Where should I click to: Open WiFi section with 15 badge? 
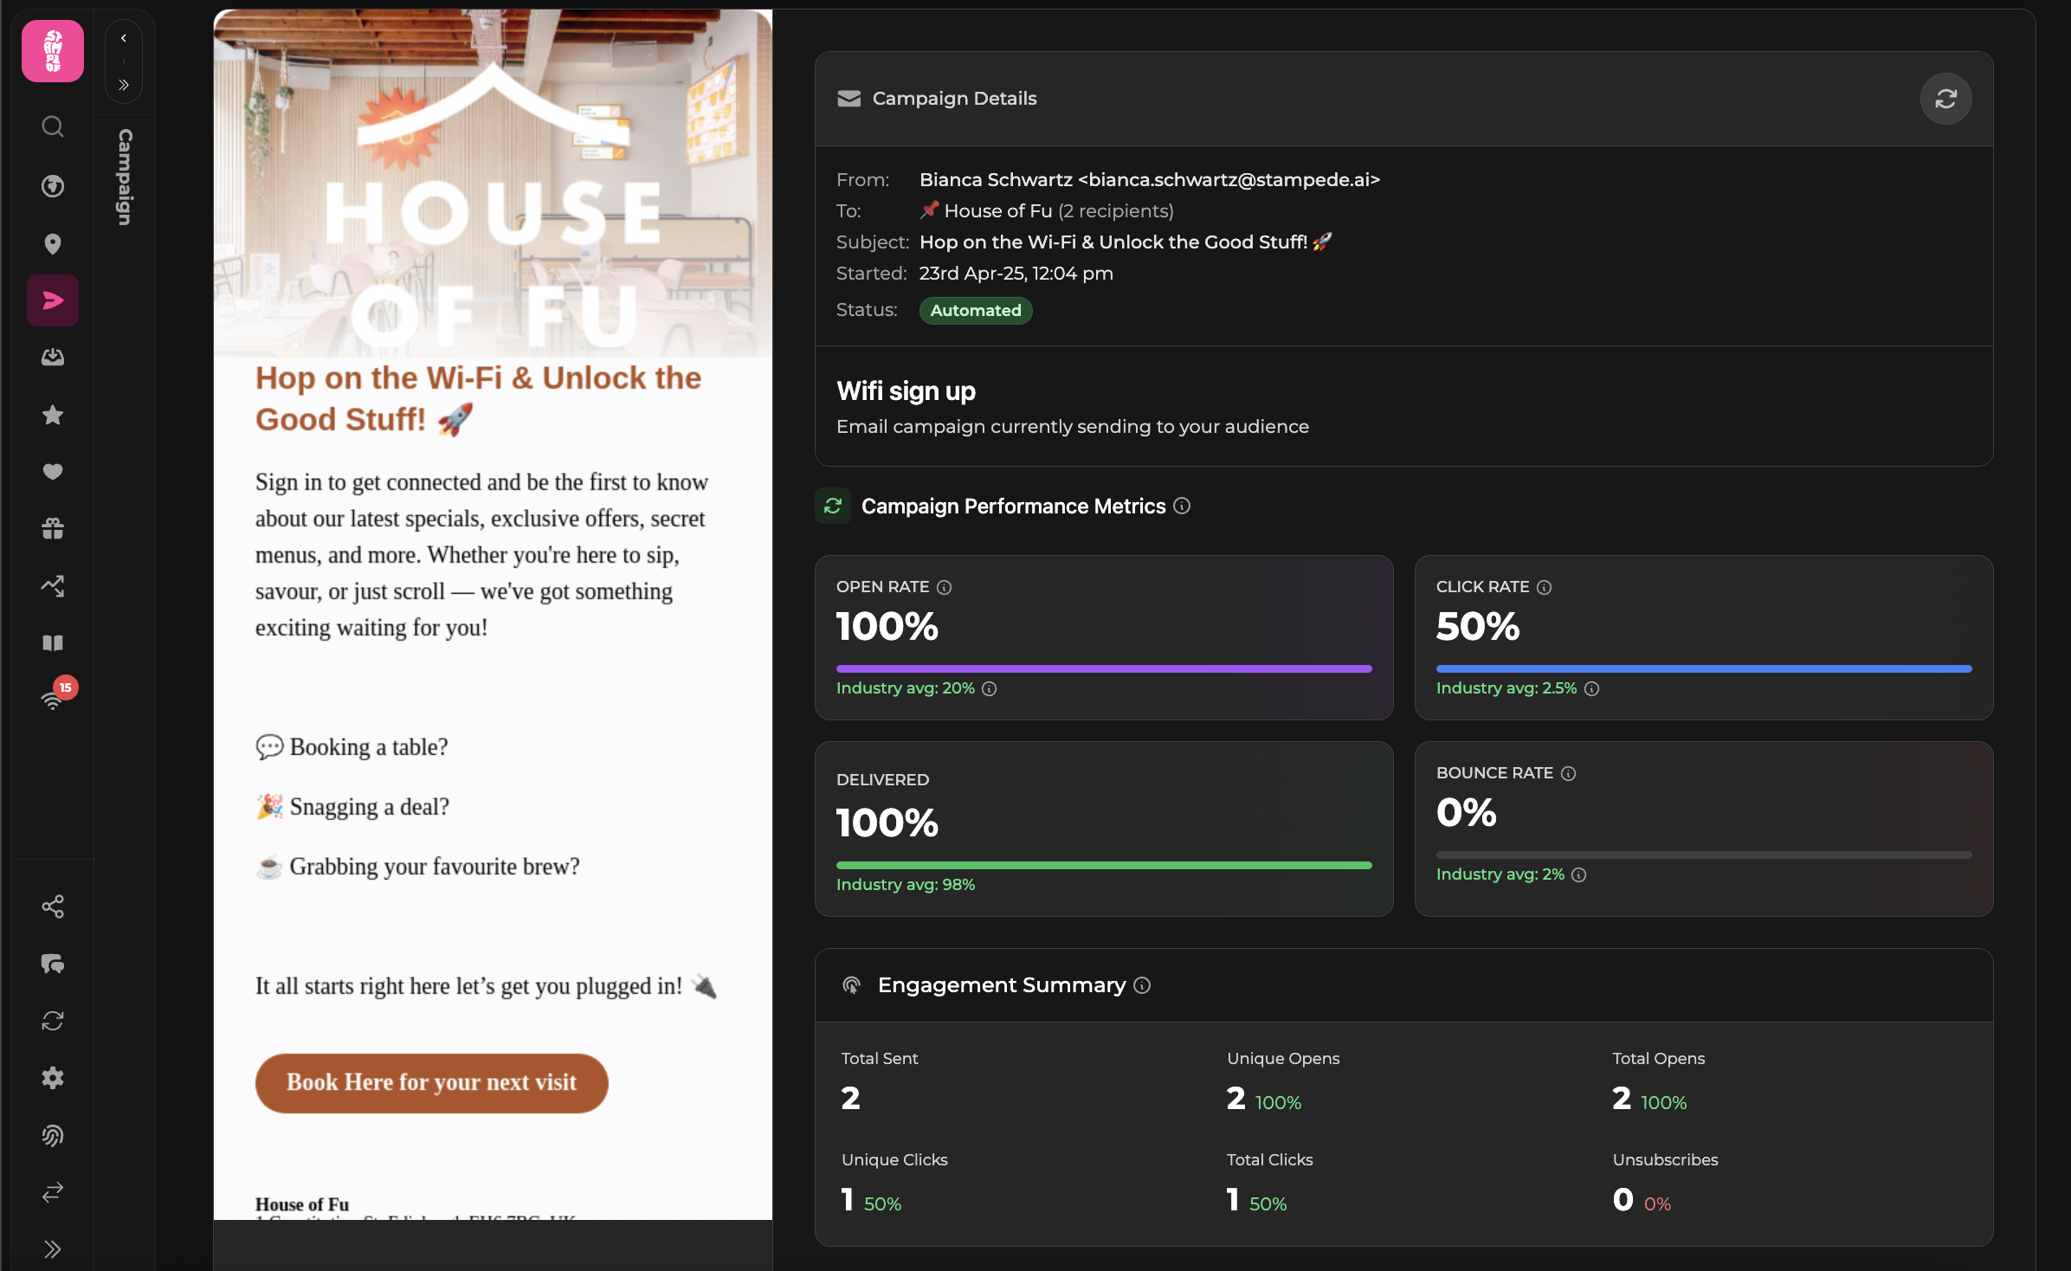pyautogui.click(x=53, y=700)
